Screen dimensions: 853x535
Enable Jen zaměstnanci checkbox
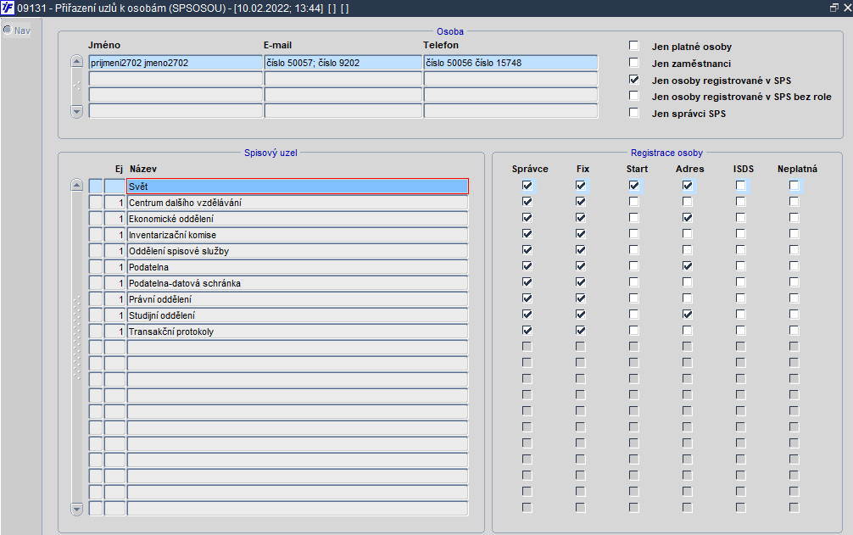tap(633, 63)
